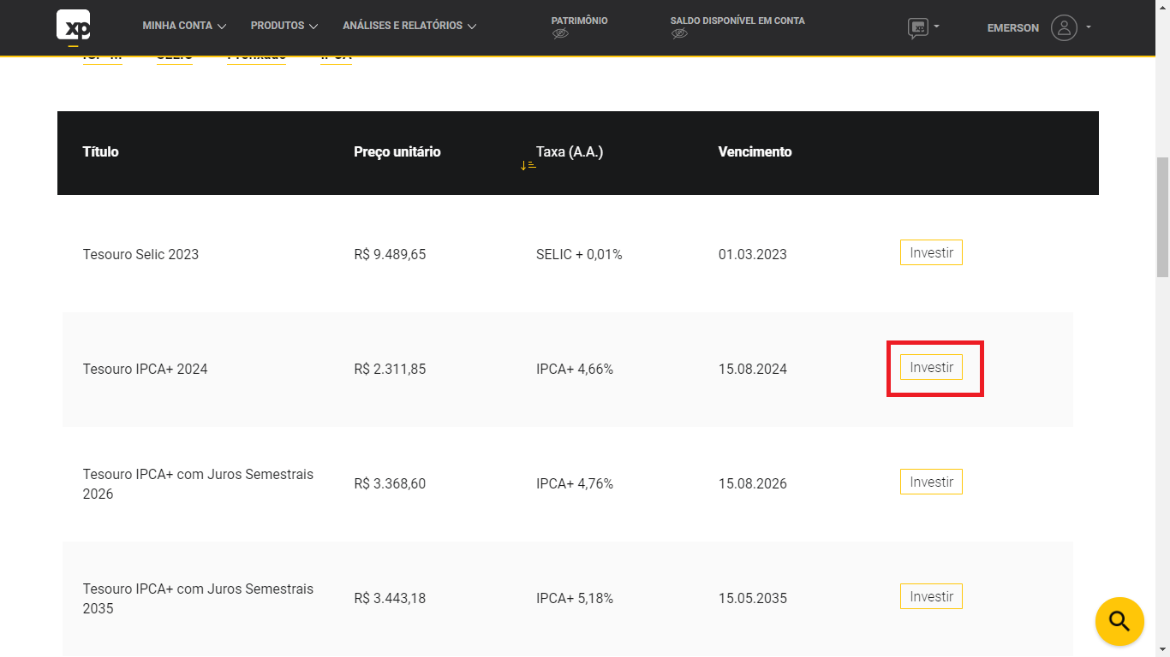This screenshot has width=1170, height=657.
Task: Open the PRODUTOS menu
Action: tap(284, 26)
